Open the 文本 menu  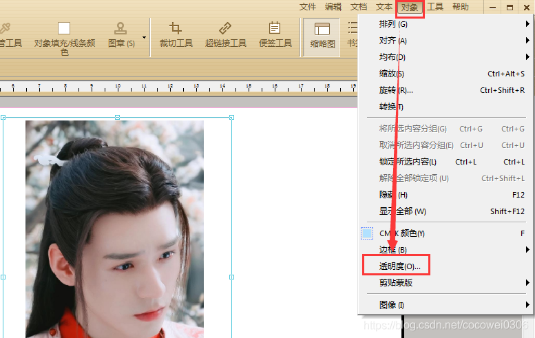384,7
